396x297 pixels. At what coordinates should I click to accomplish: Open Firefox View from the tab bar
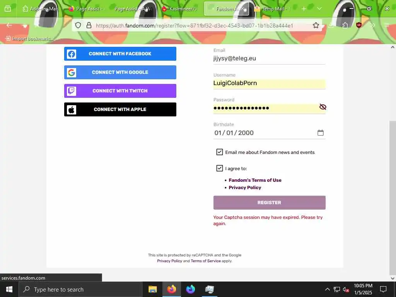pyautogui.click(x=8, y=9)
